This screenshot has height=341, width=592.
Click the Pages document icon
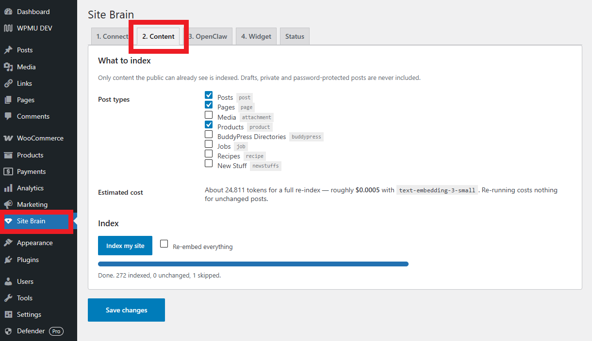coord(8,100)
